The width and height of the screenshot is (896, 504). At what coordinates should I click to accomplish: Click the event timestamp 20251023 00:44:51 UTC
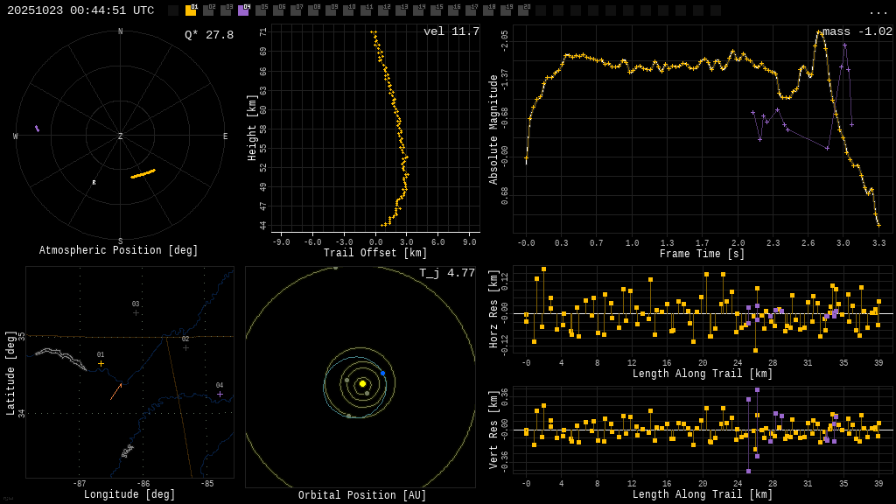coord(80,10)
